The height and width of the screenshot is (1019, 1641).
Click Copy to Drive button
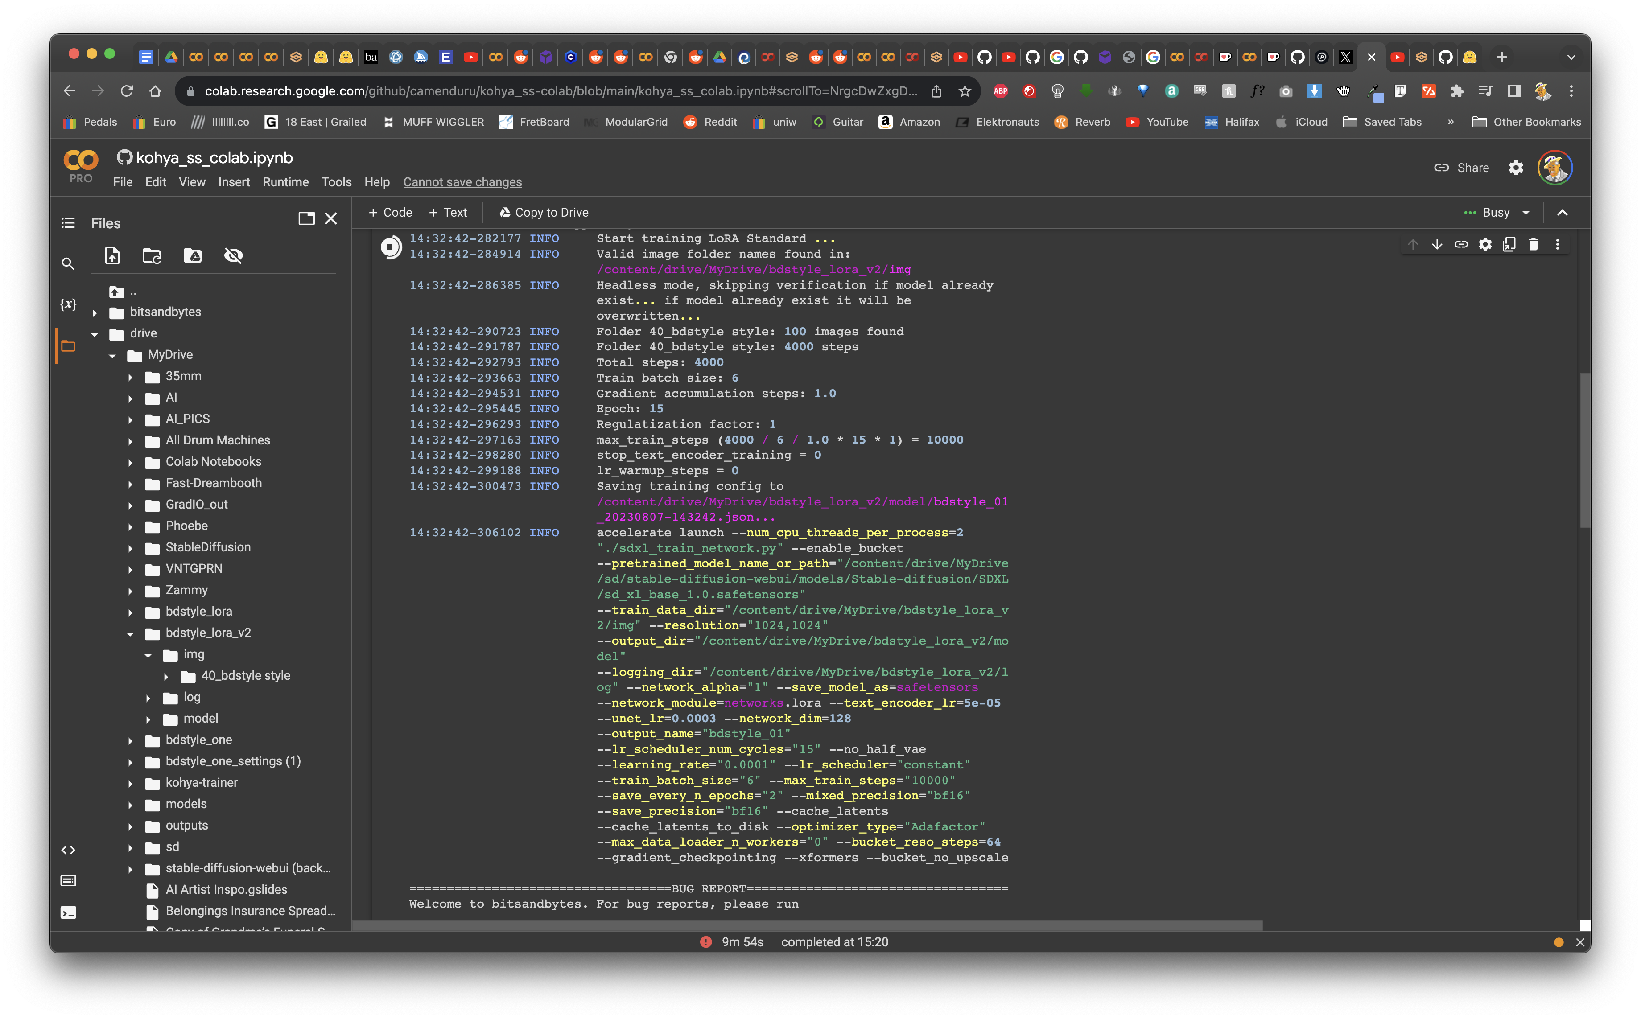pyautogui.click(x=544, y=212)
